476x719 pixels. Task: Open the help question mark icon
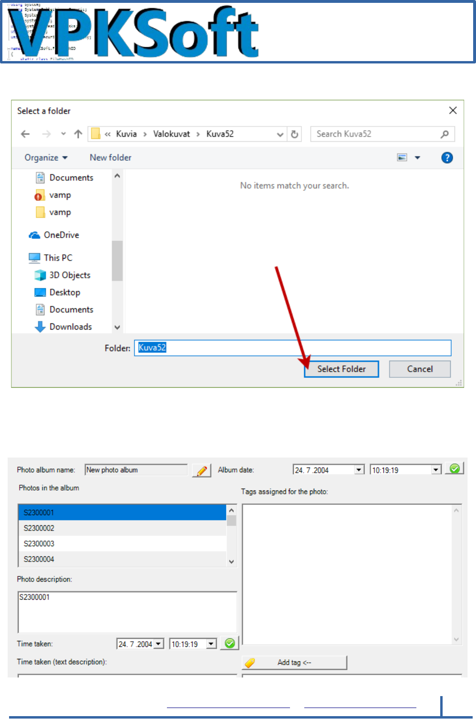tap(447, 158)
